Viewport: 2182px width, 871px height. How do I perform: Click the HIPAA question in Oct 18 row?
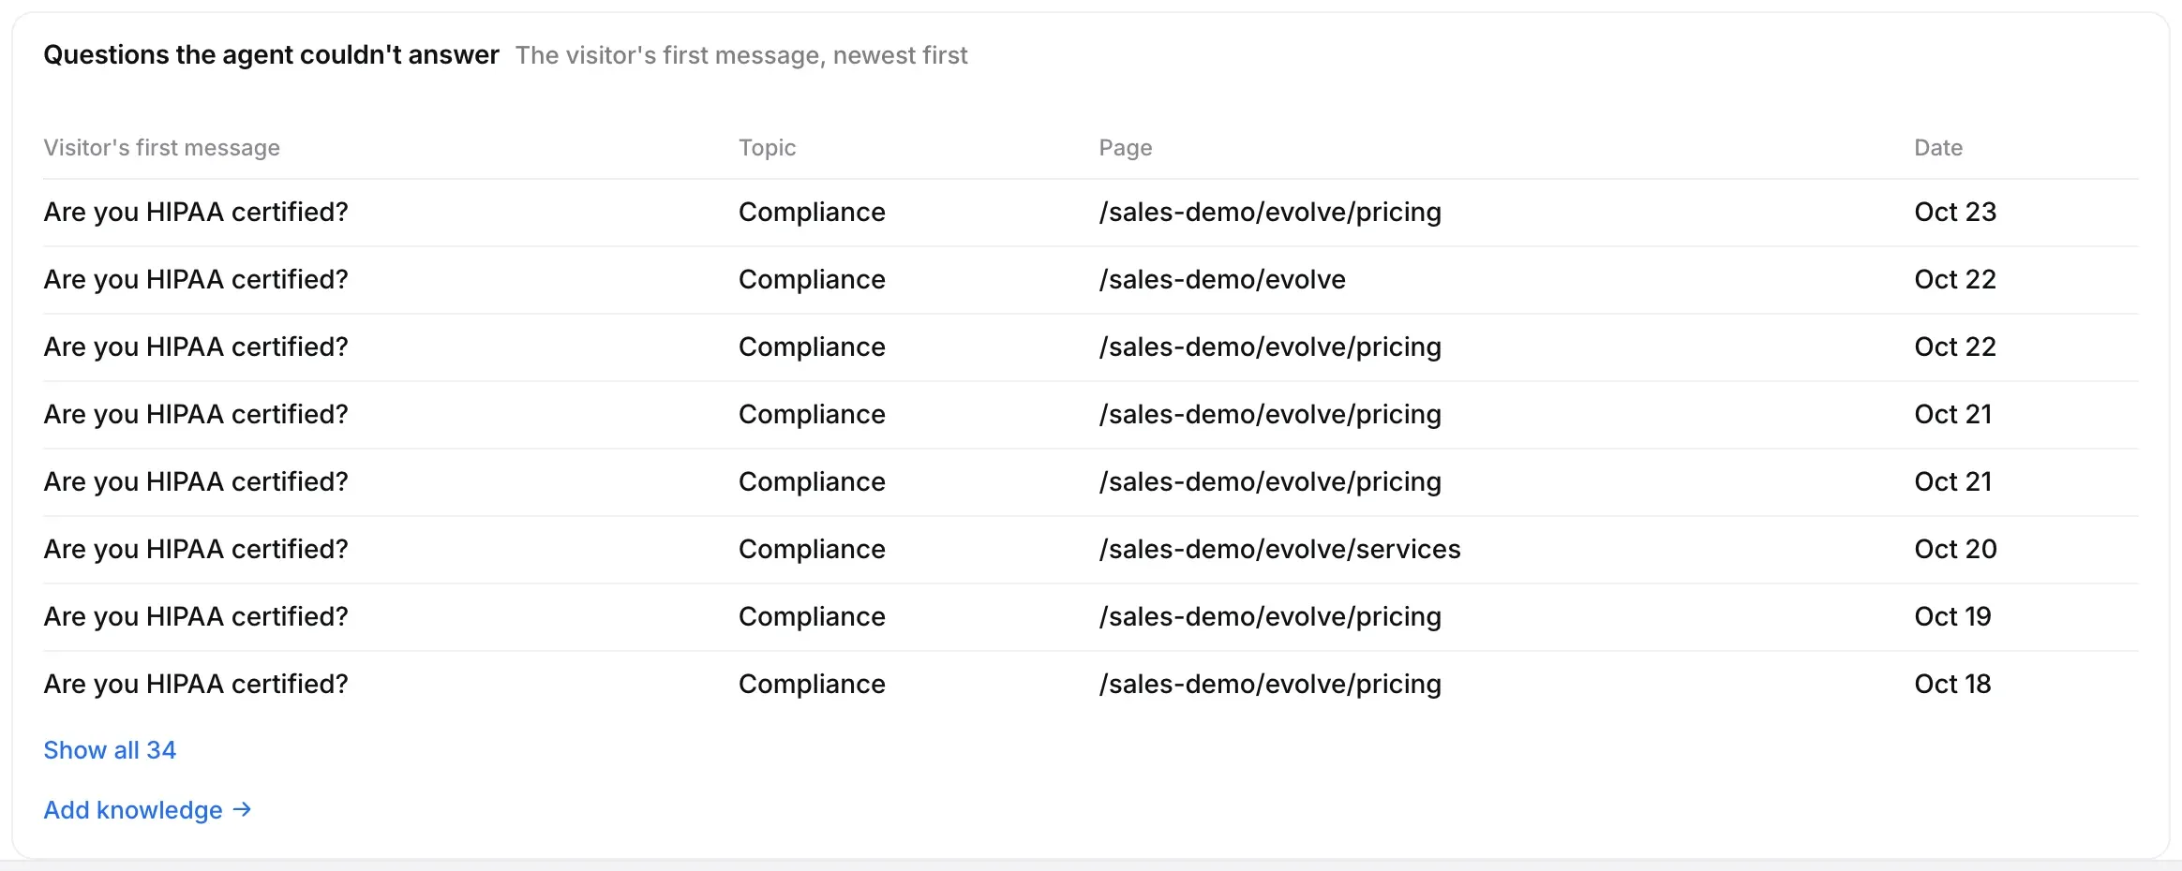click(196, 685)
